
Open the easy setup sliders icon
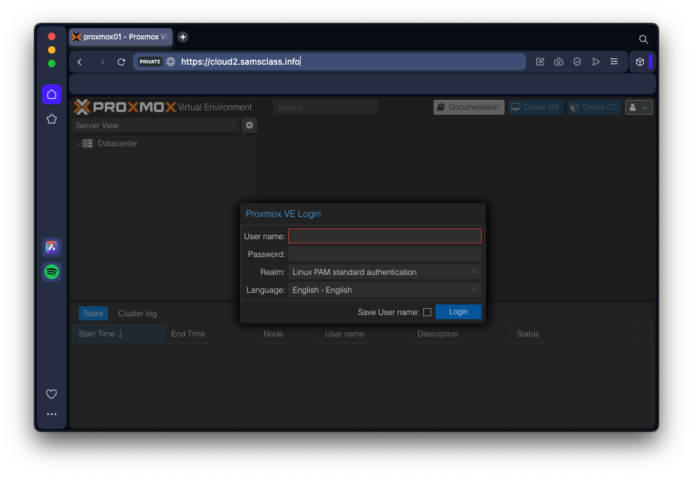click(x=614, y=62)
